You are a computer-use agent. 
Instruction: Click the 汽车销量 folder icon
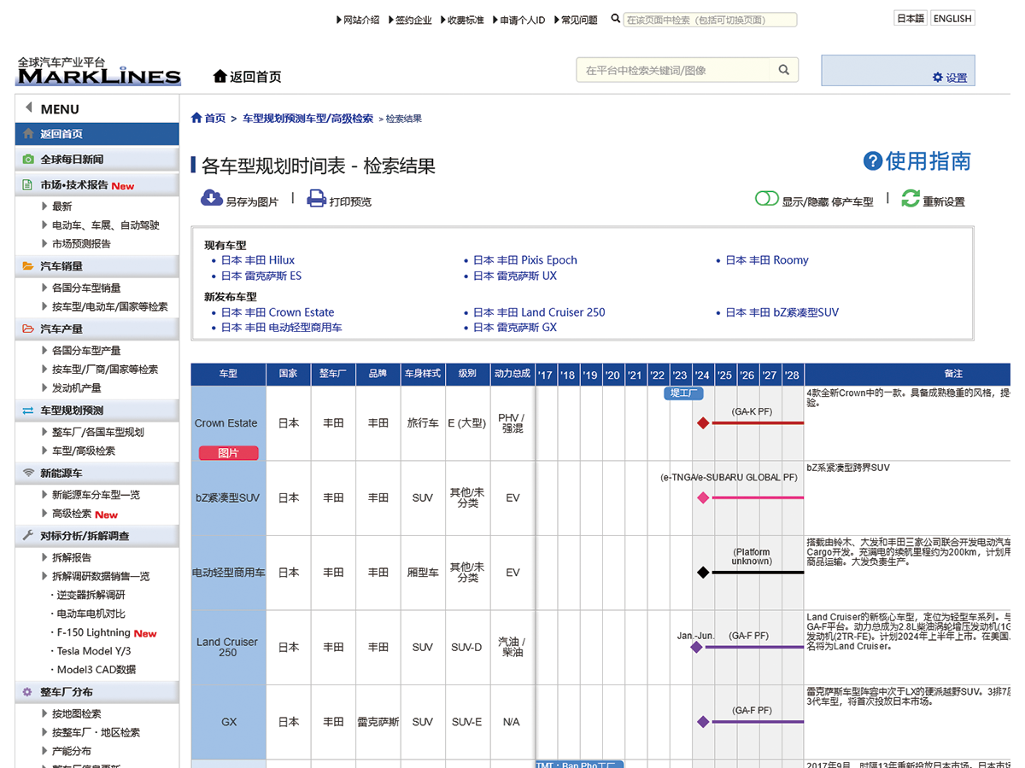(28, 266)
